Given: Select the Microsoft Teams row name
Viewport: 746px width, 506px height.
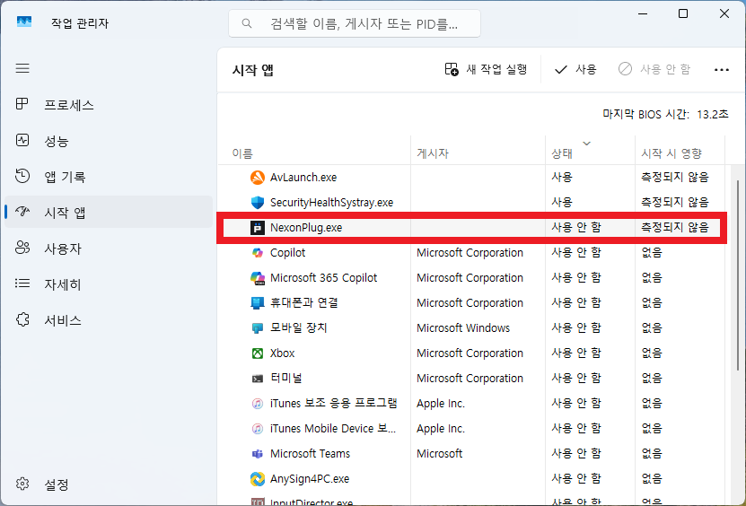Looking at the screenshot, I should coord(310,454).
